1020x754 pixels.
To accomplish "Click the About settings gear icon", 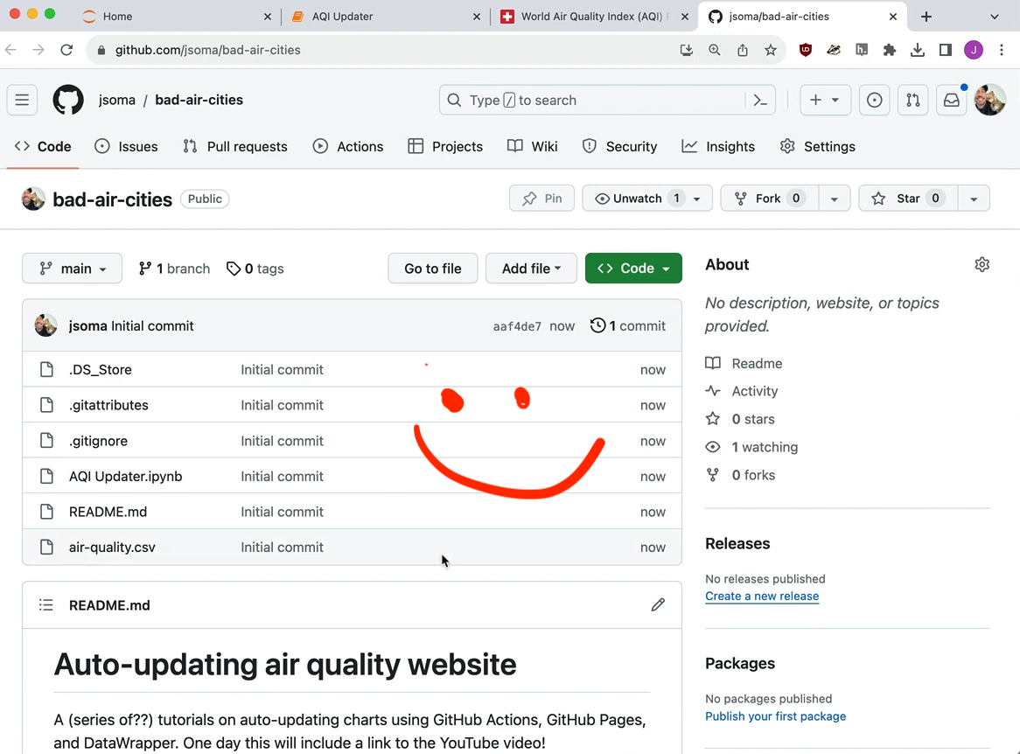I will pos(982,265).
